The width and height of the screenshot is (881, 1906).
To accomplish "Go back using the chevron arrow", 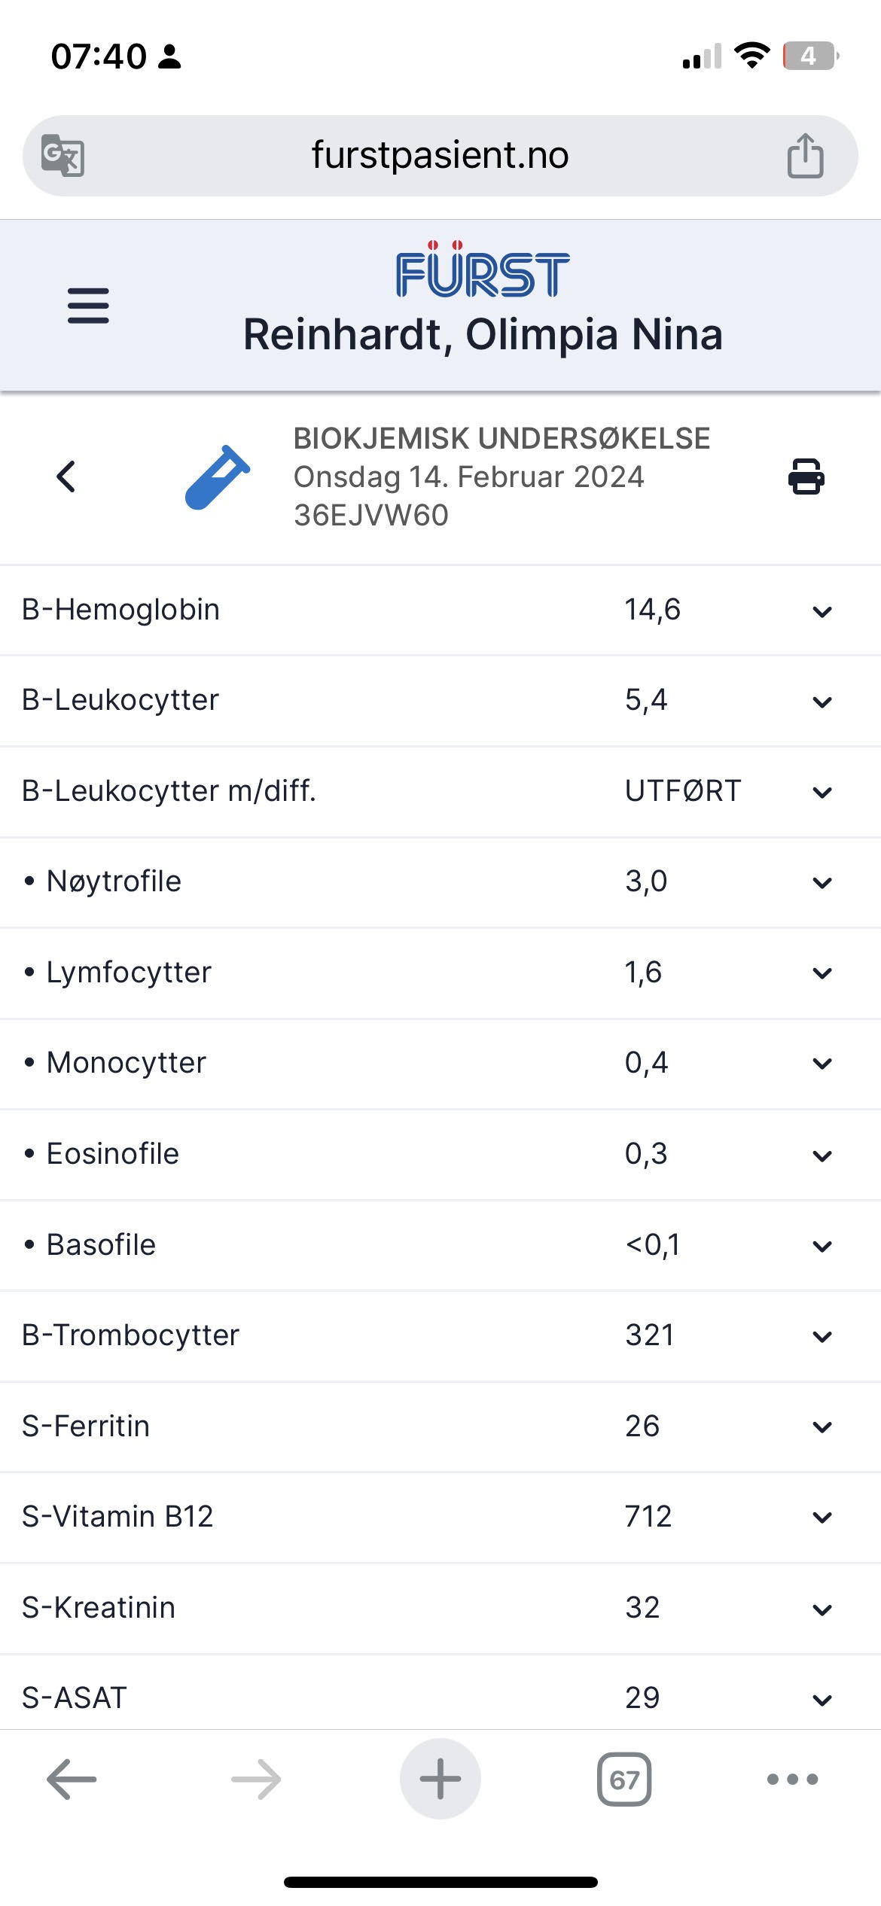I will [x=66, y=476].
